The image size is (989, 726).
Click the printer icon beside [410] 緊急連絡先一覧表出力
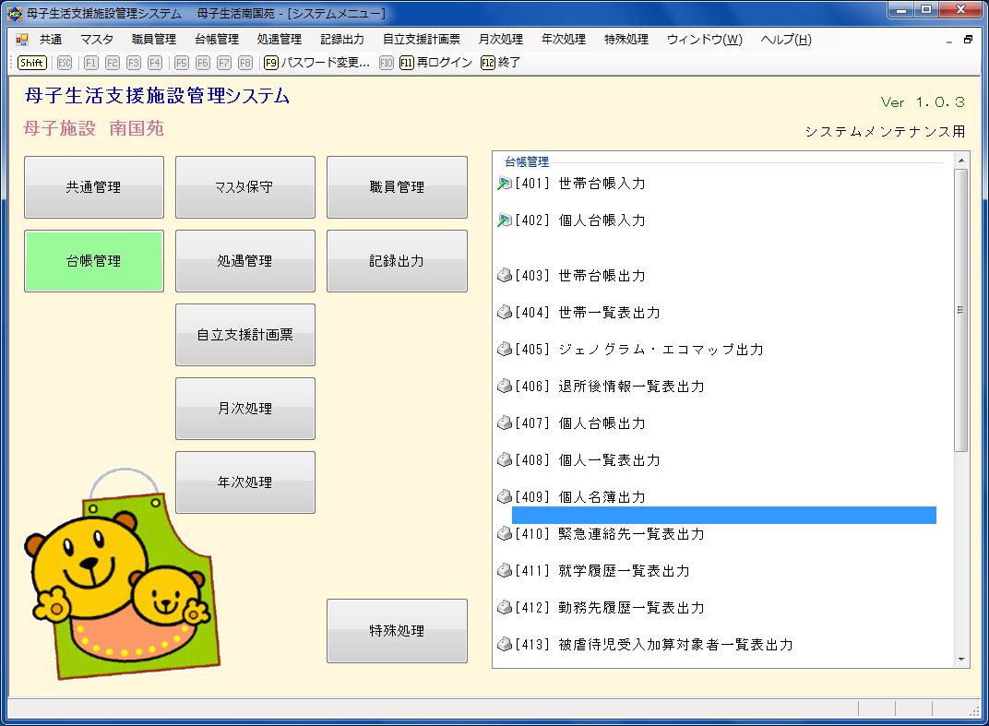coord(504,534)
